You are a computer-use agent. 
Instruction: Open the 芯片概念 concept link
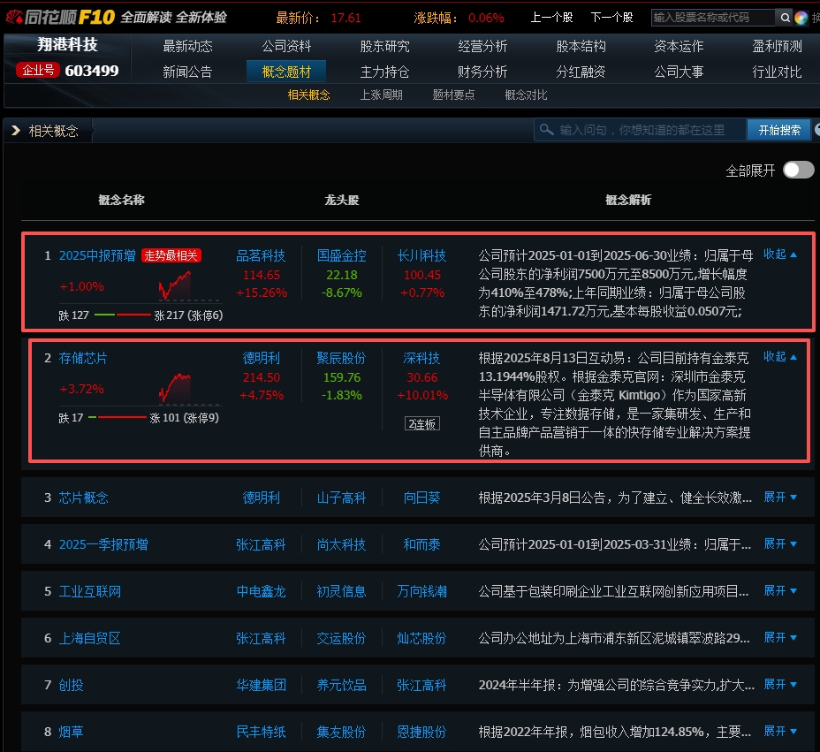click(83, 498)
